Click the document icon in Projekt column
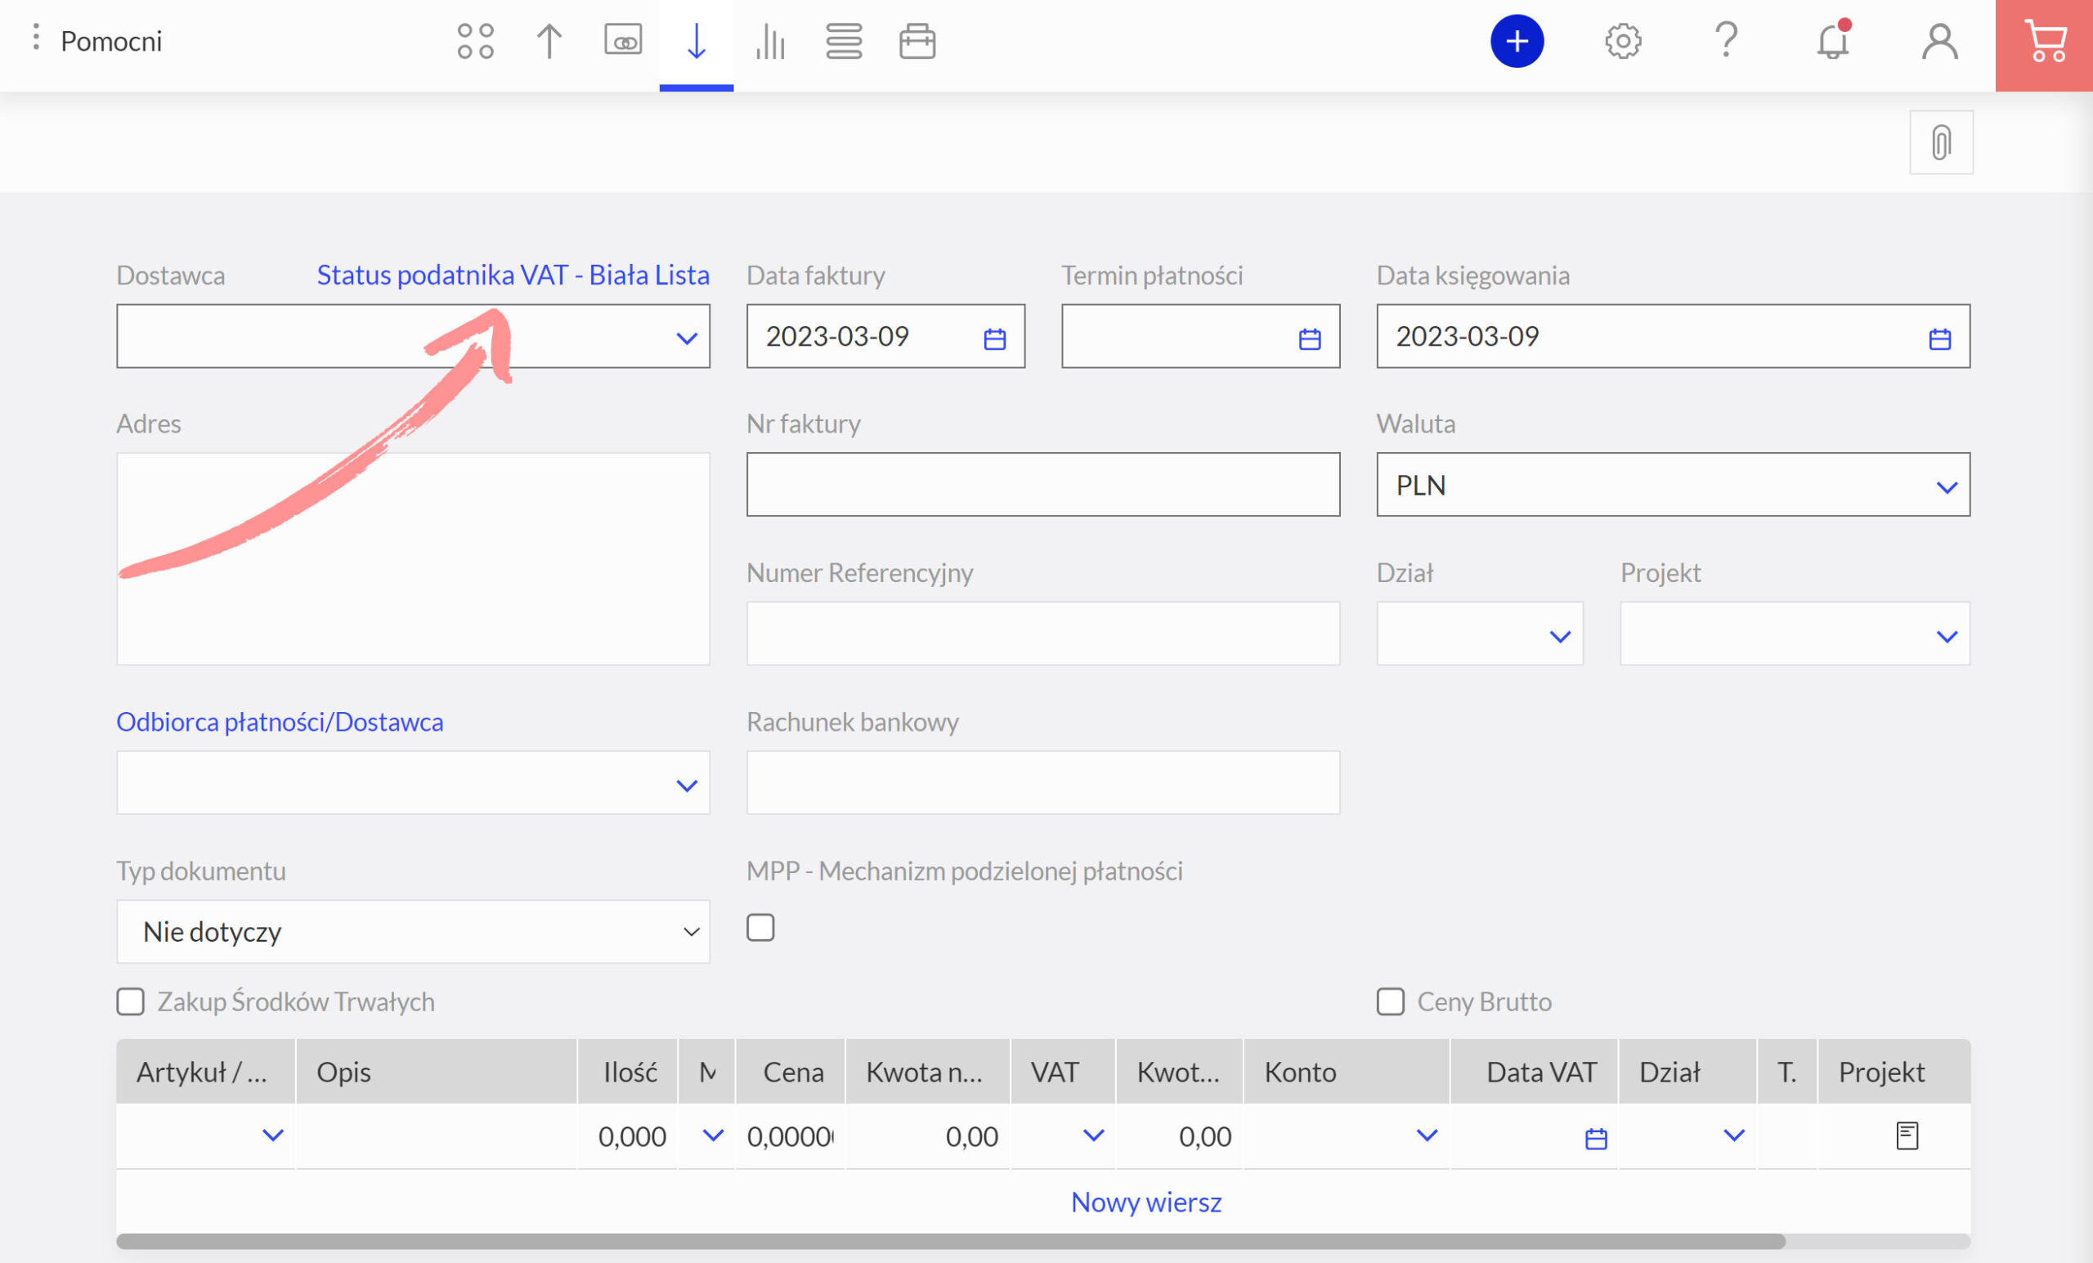The height and width of the screenshot is (1263, 2093). pyautogui.click(x=1907, y=1135)
